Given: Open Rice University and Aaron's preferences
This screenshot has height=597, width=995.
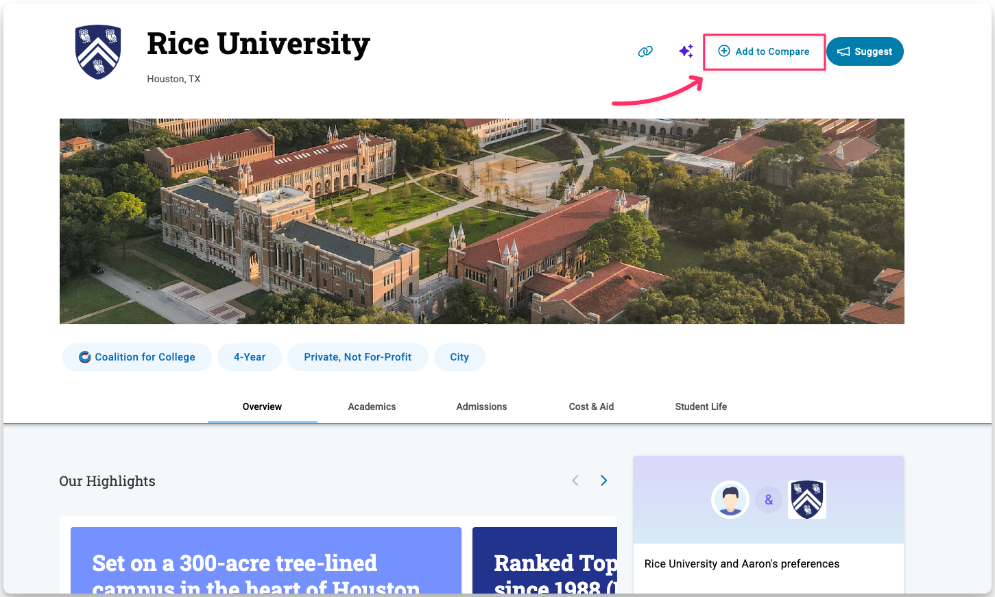Looking at the screenshot, I should click(742, 563).
